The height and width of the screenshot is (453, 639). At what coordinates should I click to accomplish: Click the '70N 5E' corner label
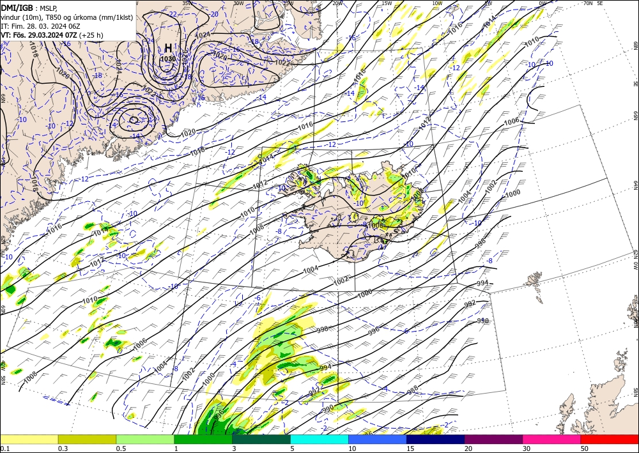pyautogui.click(x=593, y=3)
